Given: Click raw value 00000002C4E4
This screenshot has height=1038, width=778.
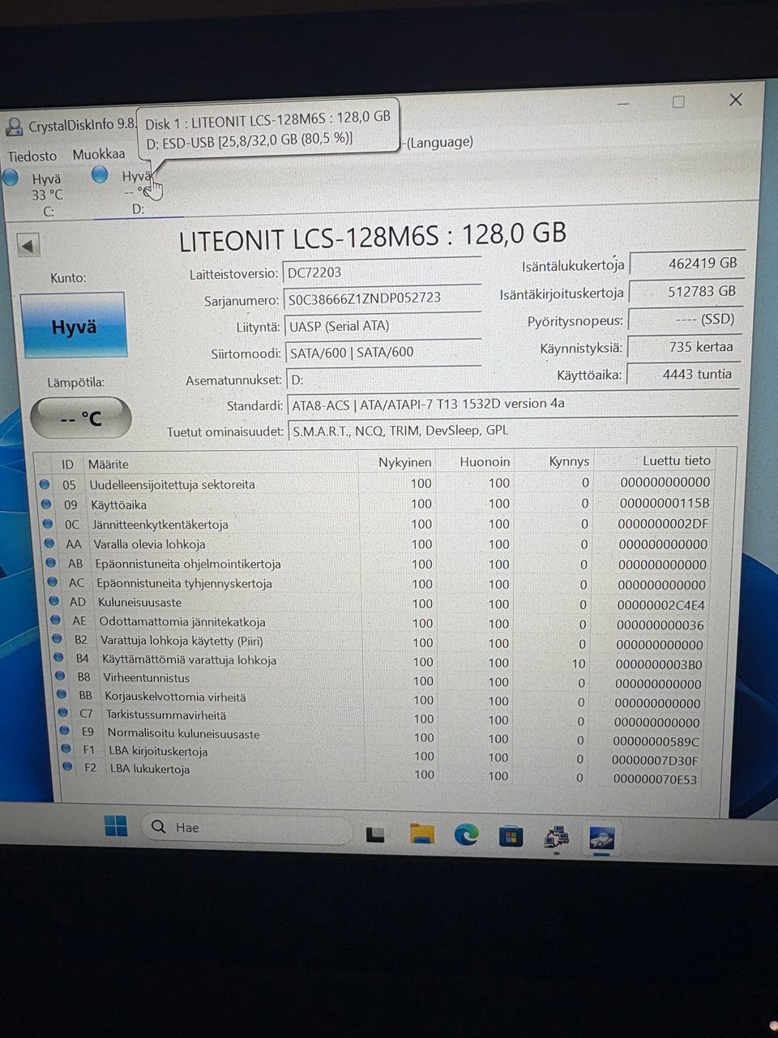Looking at the screenshot, I should coord(660,605).
